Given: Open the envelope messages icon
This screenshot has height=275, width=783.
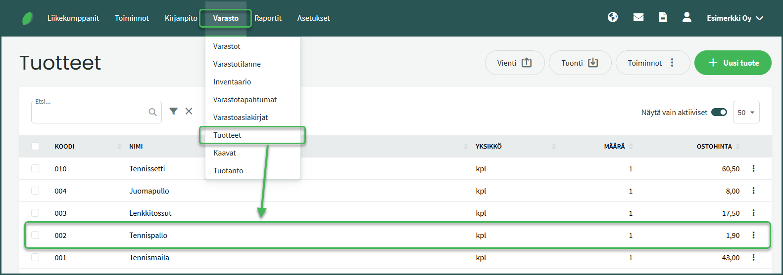Looking at the screenshot, I should tap(638, 17).
